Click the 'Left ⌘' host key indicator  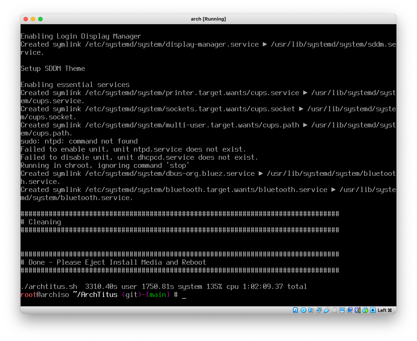(385, 311)
